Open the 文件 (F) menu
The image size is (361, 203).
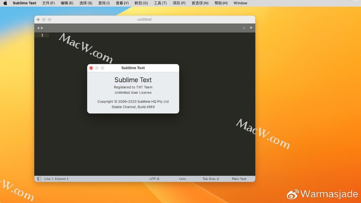coord(48,3)
